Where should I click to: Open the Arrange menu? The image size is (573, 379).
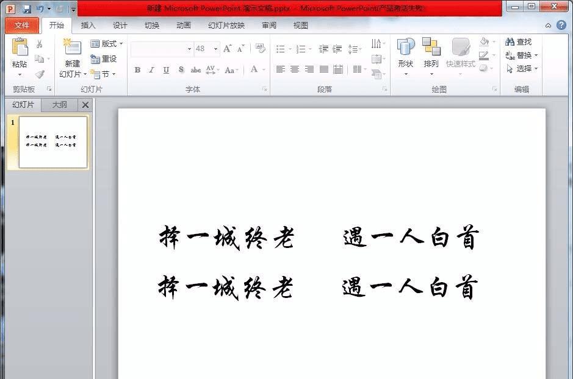tap(431, 56)
